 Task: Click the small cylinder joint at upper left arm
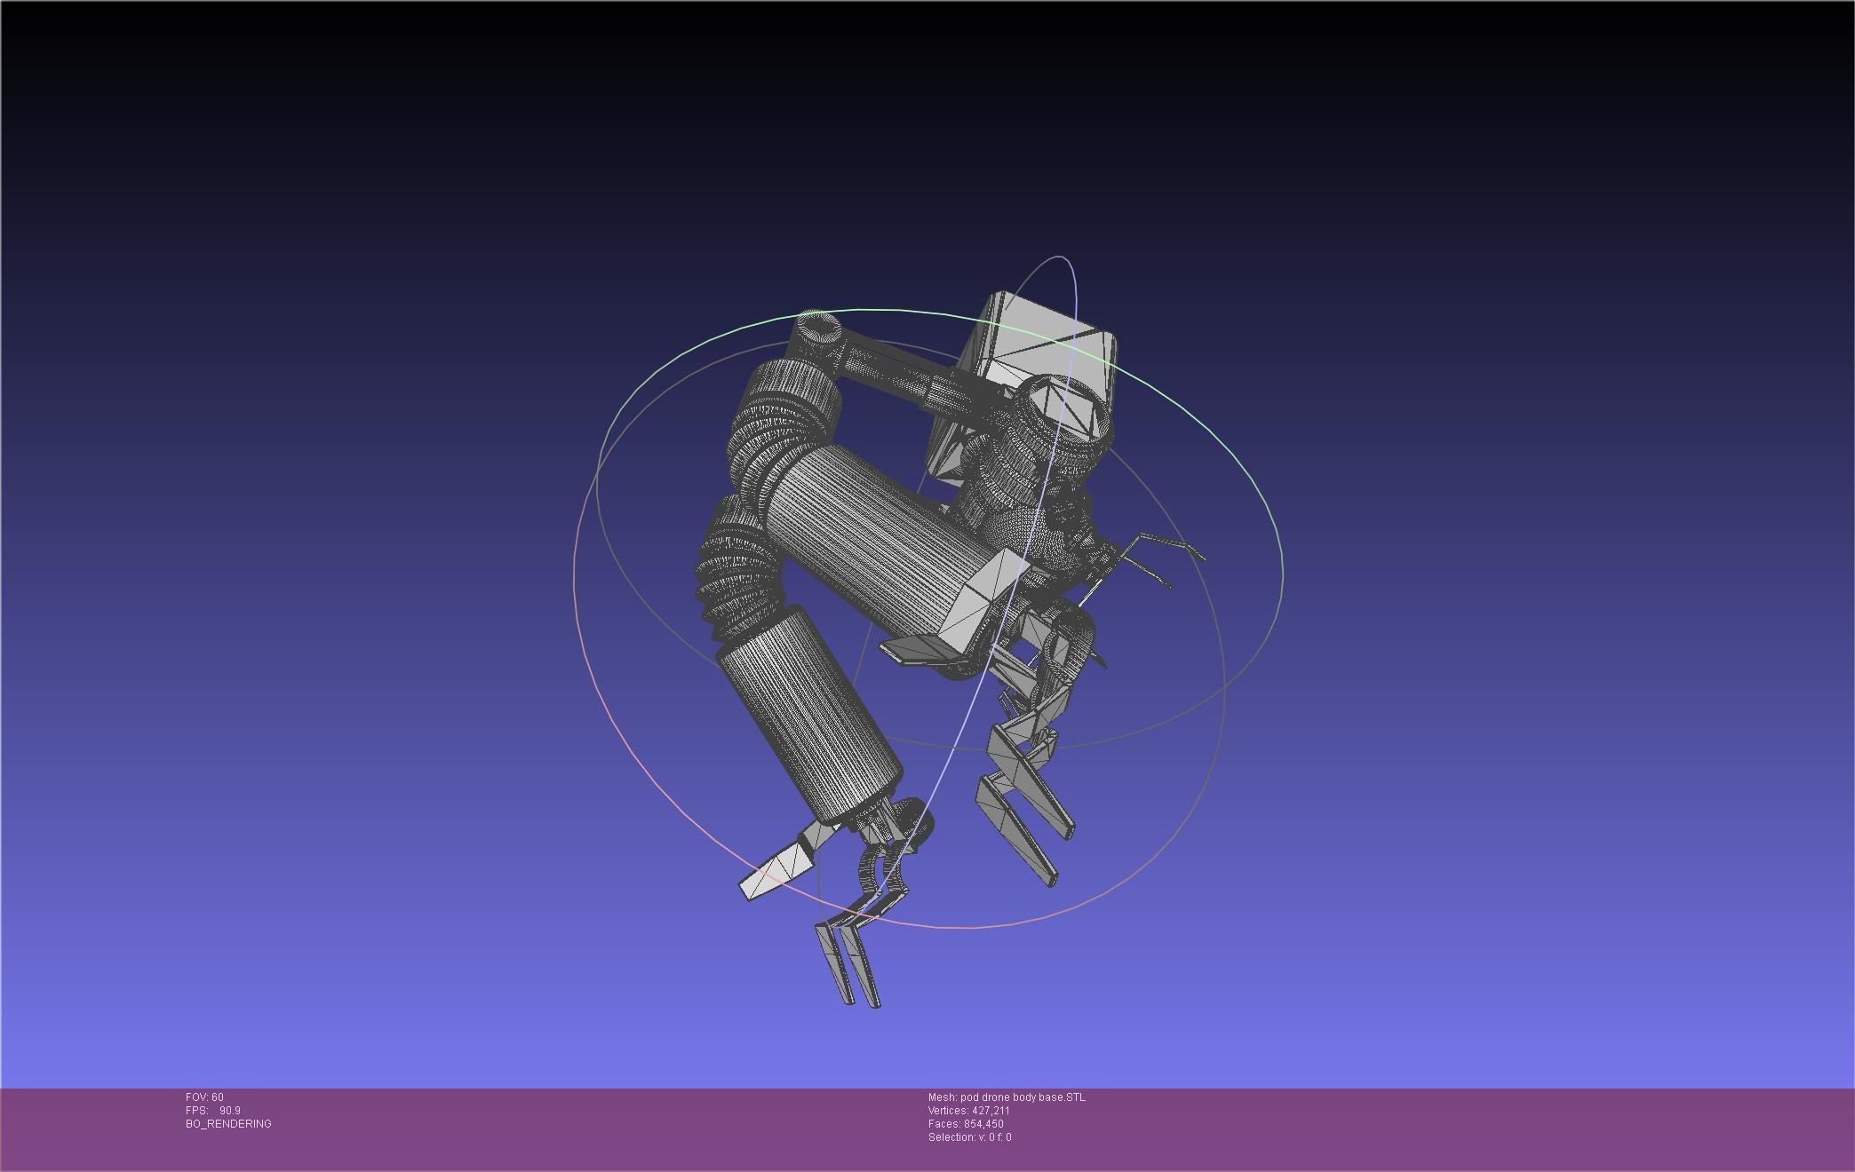[819, 330]
